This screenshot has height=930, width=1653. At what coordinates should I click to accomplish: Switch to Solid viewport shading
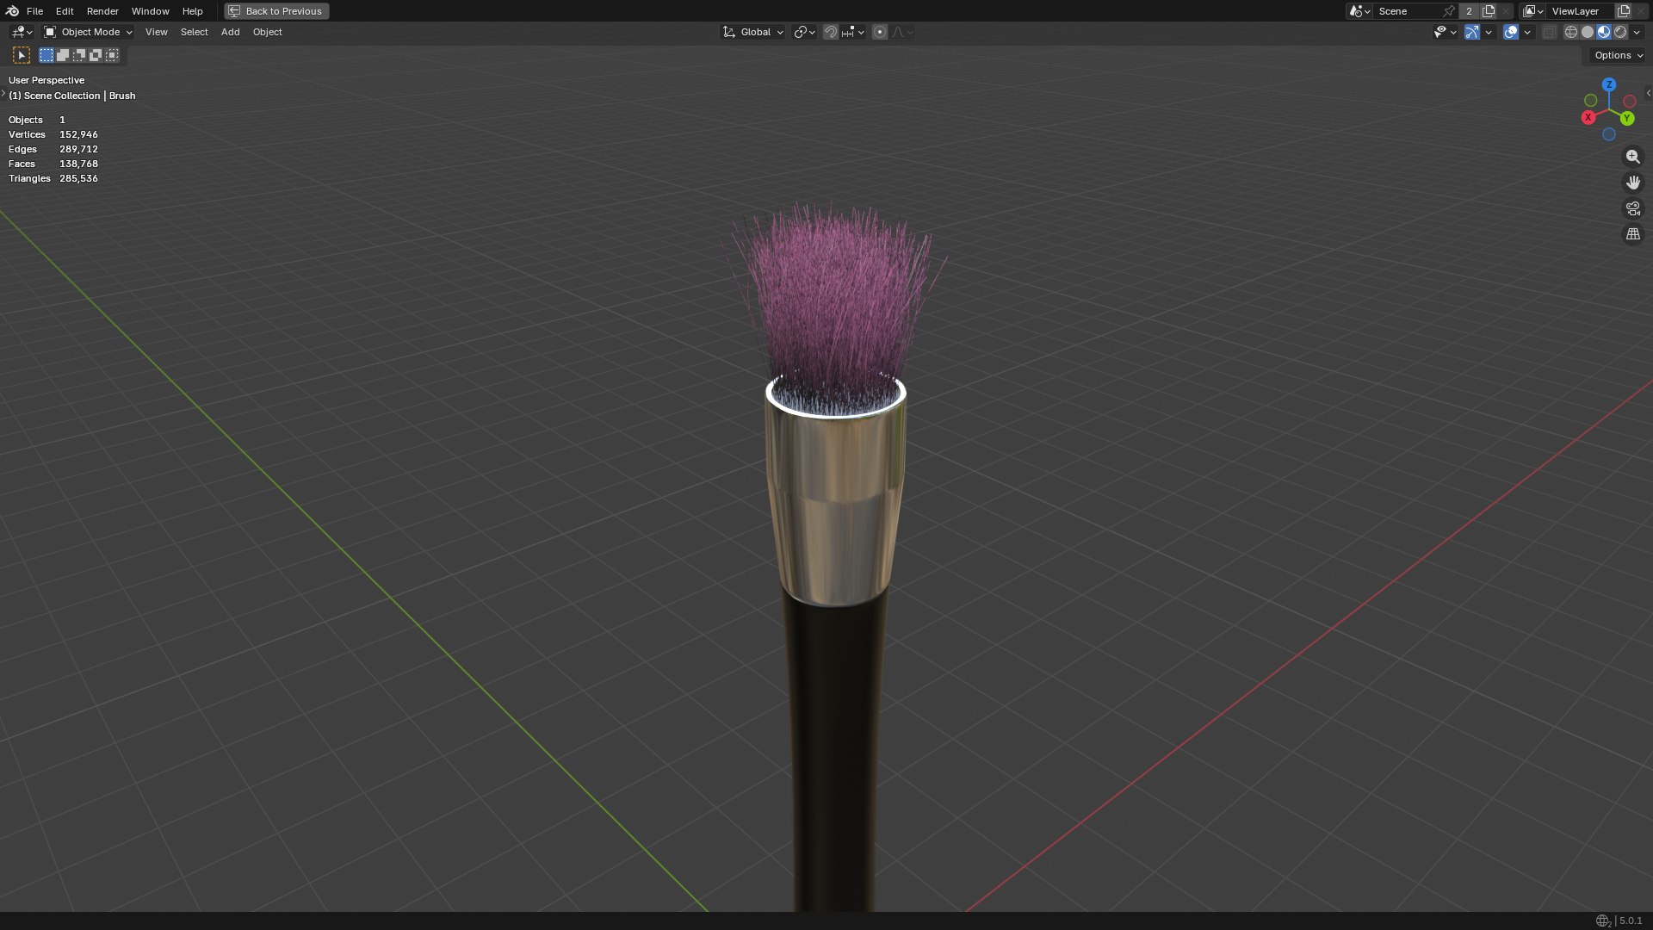point(1588,32)
